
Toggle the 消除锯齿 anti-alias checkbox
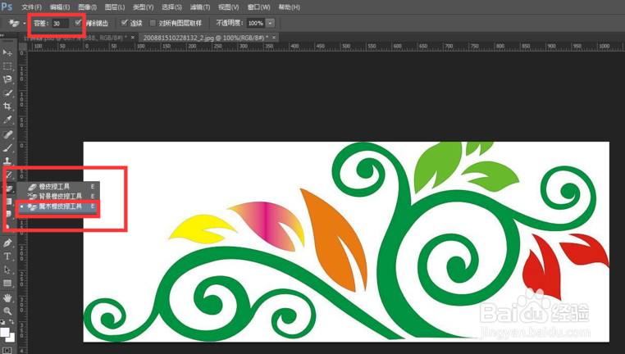pyautogui.click(x=78, y=23)
